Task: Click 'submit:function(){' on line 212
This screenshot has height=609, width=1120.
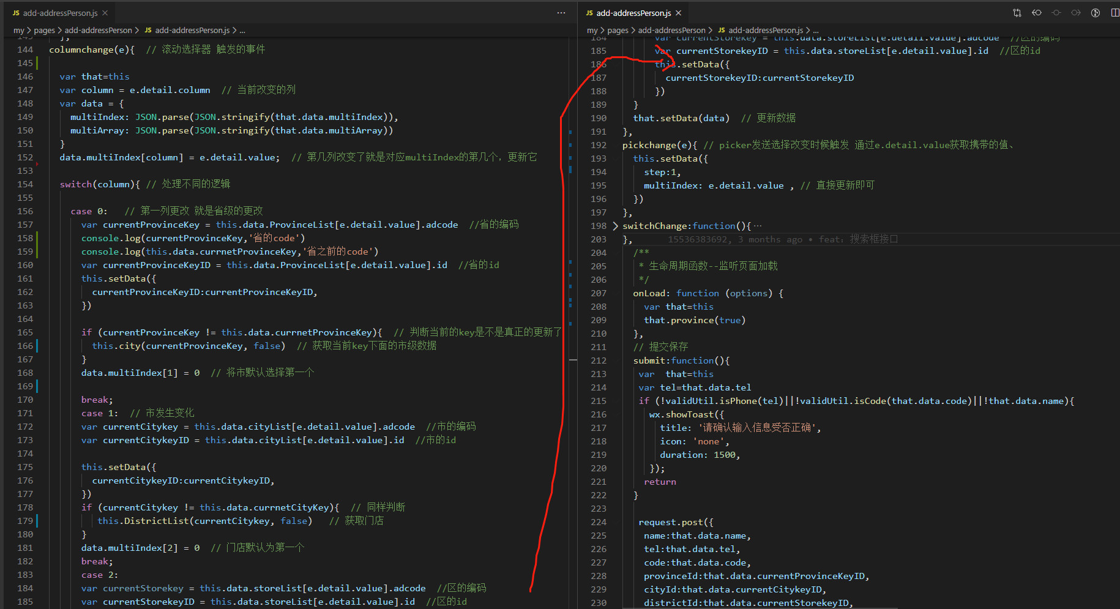Action: (682, 361)
